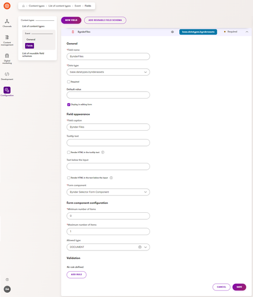Click the New Field button

tap(71, 20)
